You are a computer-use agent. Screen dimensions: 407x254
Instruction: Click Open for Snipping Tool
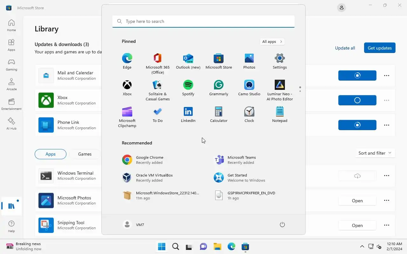(357, 225)
